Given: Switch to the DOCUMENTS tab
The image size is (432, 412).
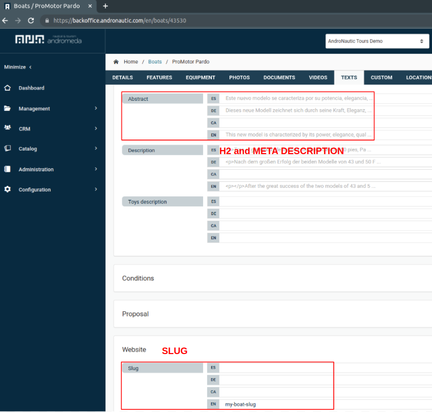Looking at the screenshot, I should point(279,78).
